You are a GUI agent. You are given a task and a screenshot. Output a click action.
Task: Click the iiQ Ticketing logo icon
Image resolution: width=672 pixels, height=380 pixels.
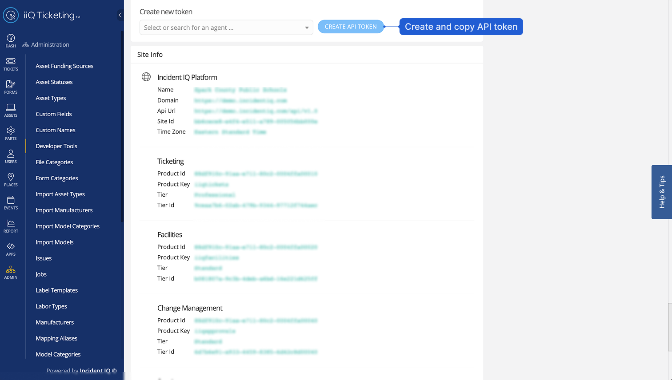pyautogui.click(x=11, y=15)
